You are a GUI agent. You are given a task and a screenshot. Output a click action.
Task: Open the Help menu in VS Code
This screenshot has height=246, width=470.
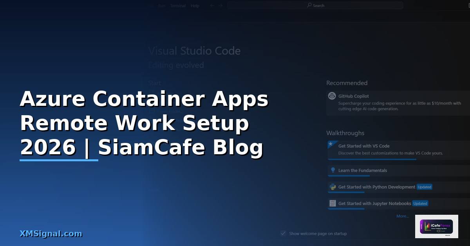coord(195,6)
